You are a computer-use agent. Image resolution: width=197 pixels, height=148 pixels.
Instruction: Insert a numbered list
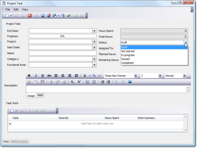click(x=87, y=82)
